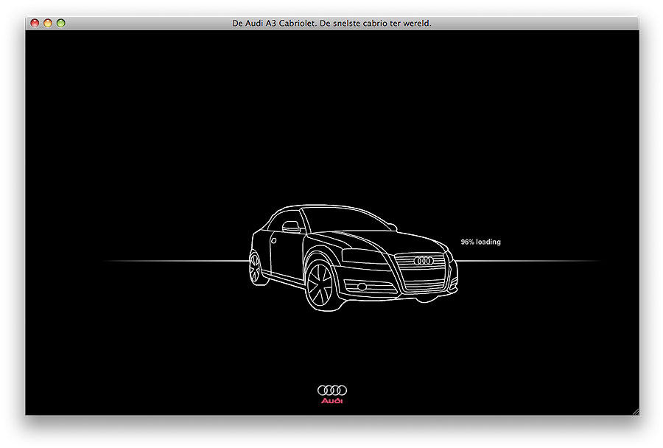Viewport: 663px width, 448px height.
Task: Click the red Audi wordmark
Action: click(332, 401)
